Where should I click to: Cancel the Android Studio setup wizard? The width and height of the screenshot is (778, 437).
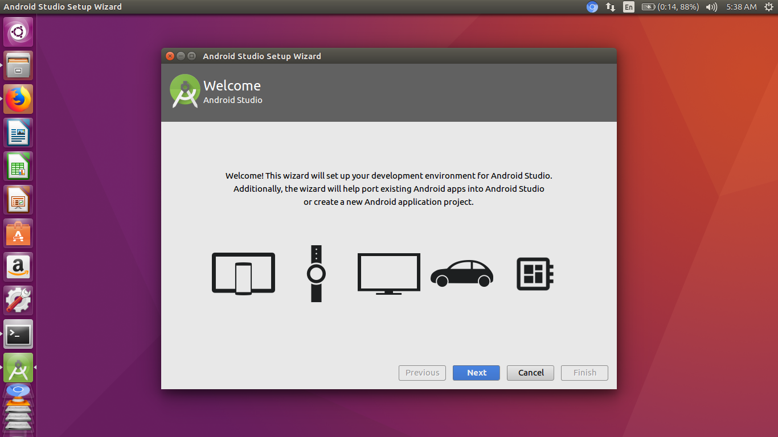[530, 373]
